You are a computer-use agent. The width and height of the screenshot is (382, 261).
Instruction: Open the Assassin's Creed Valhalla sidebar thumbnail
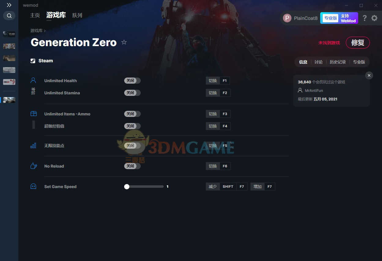click(x=9, y=70)
